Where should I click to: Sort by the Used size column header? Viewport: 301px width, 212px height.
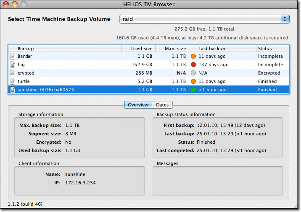[x=139, y=49]
